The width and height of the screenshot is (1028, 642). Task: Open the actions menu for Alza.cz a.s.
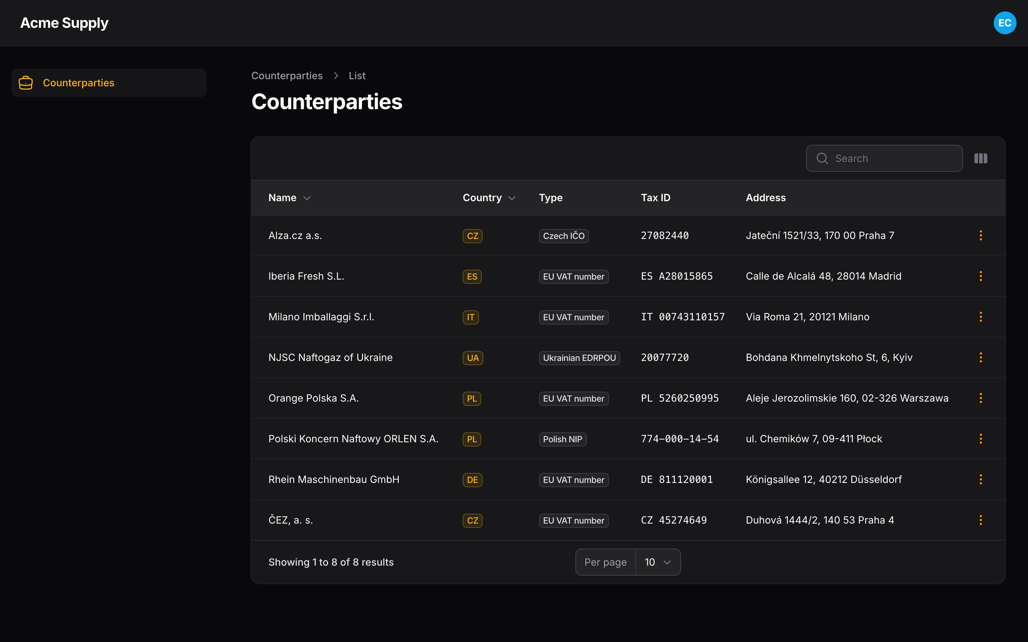[981, 236]
